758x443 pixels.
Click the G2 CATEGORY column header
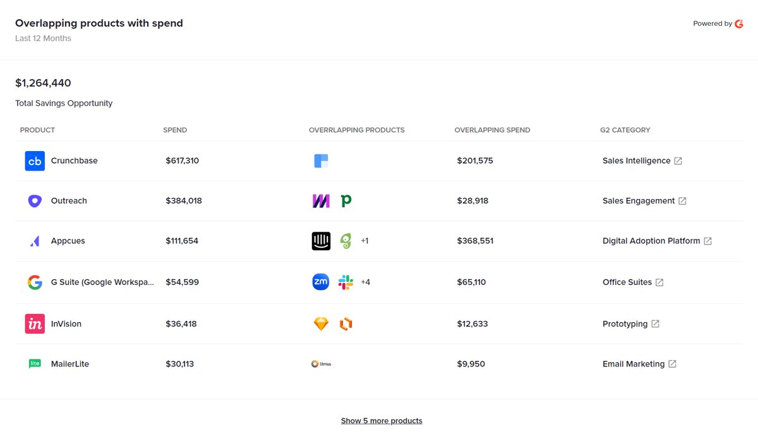click(x=625, y=130)
